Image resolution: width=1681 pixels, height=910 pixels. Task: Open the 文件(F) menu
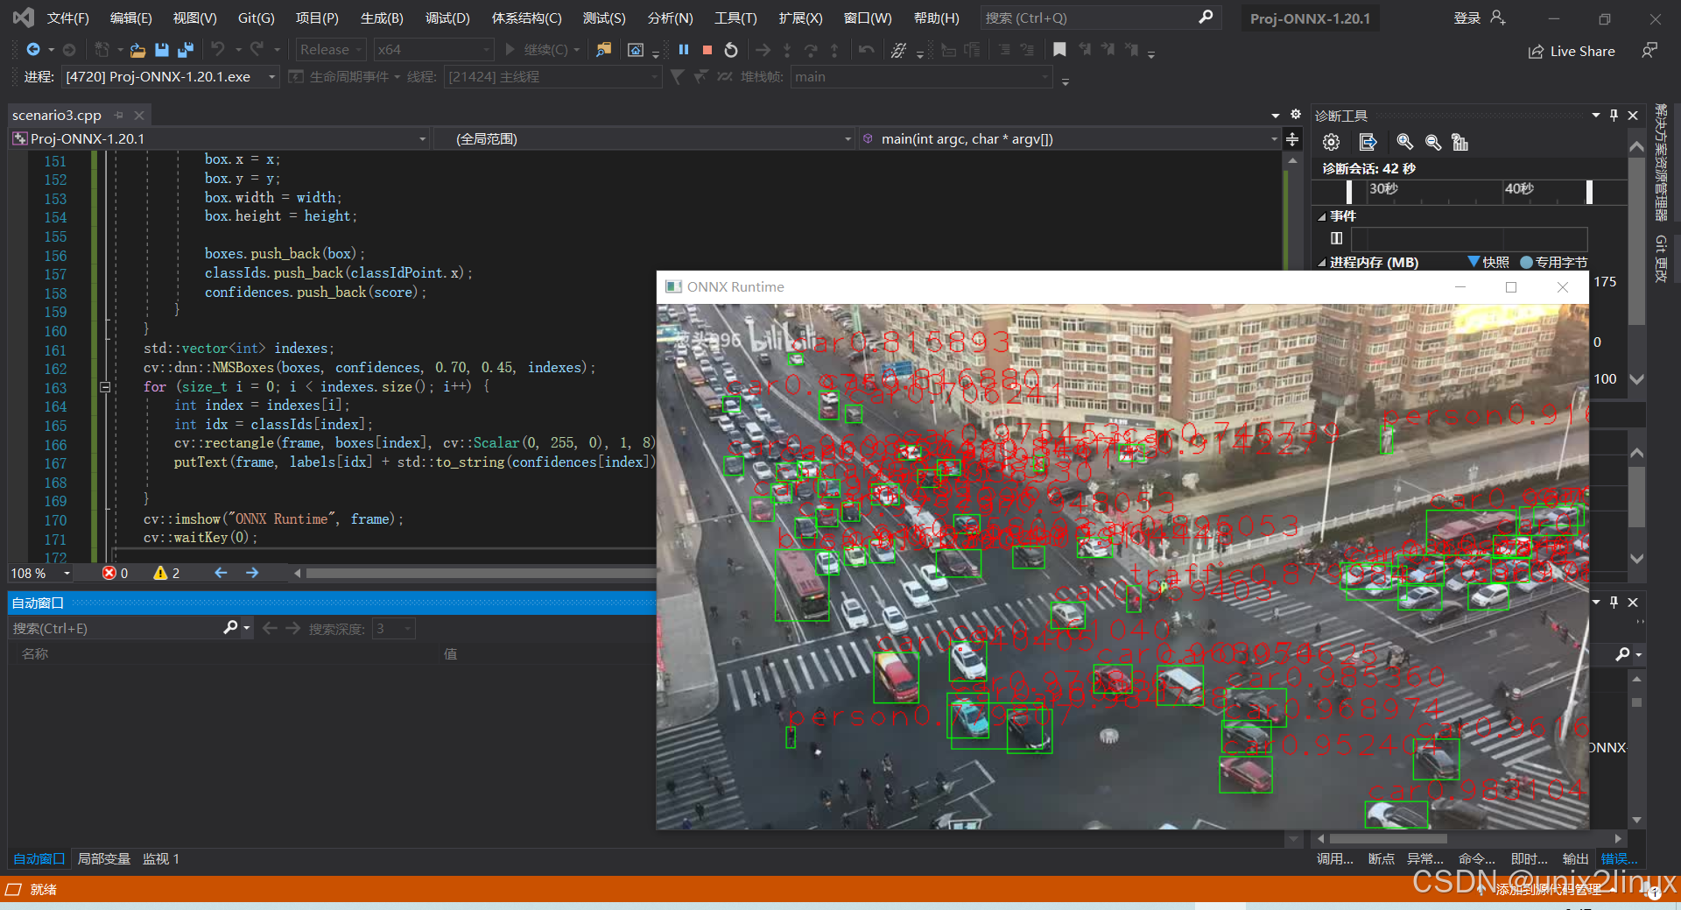pos(67,18)
